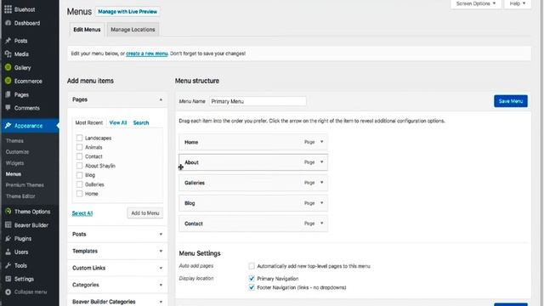Expand the Contact menu item arrow
The width and height of the screenshot is (544, 306).
(321, 224)
